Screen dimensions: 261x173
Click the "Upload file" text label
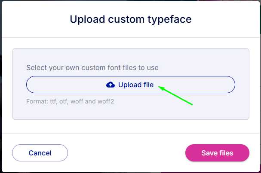[x=136, y=85]
